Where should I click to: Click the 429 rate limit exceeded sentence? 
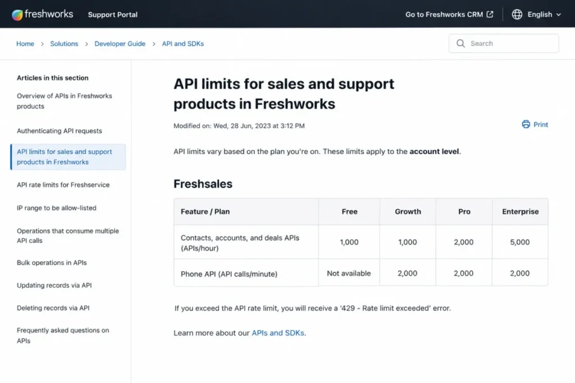pyautogui.click(x=312, y=308)
